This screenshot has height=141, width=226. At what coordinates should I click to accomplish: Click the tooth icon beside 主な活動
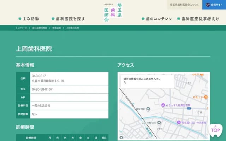20,19
